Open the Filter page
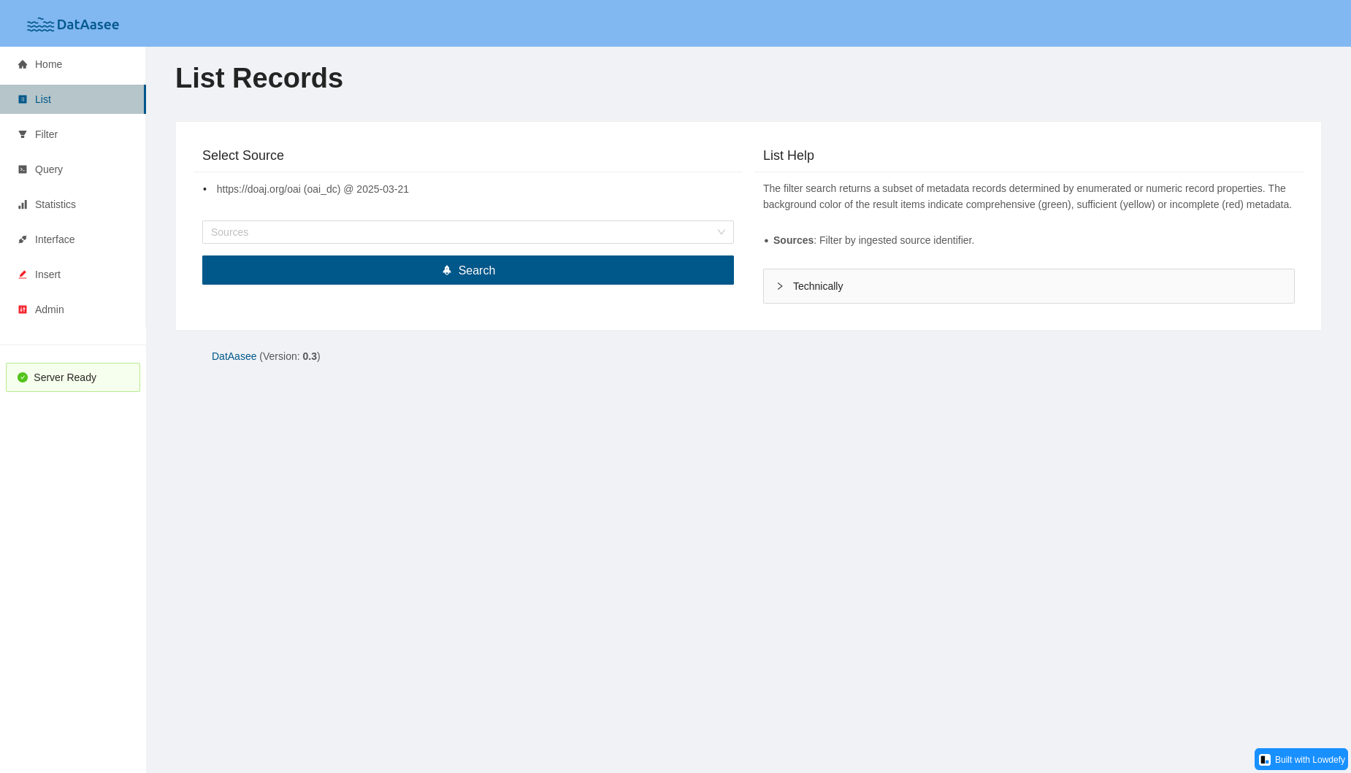Image resolution: width=1351 pixels, height=773 pixels. pos(72,134)
